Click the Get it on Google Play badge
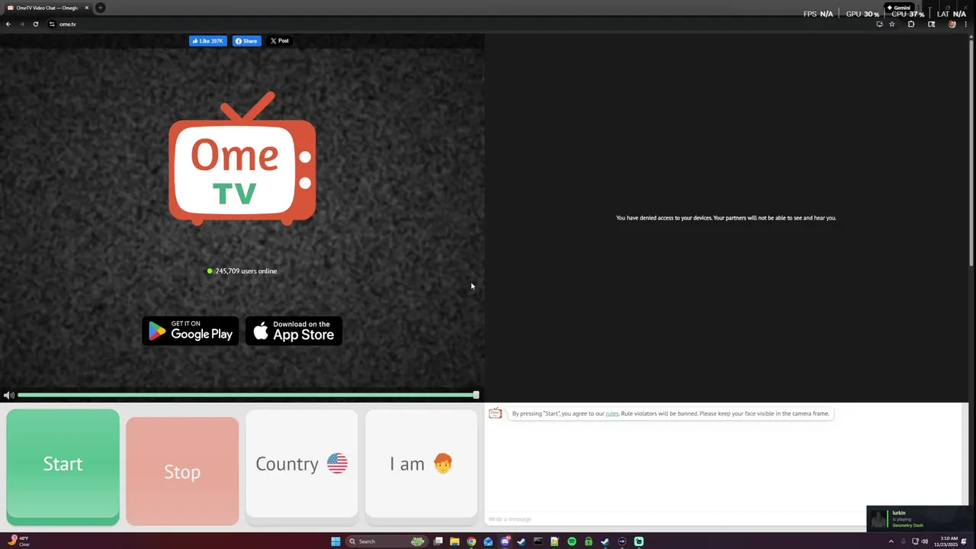The image size is (976, 549). 191,331
